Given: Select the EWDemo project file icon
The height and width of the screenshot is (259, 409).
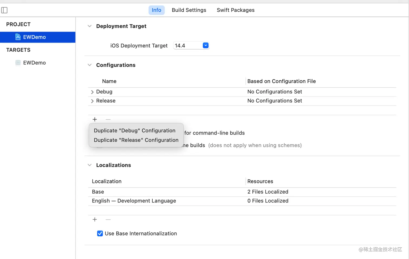Looking at the screenshot, I should [18, 37].
